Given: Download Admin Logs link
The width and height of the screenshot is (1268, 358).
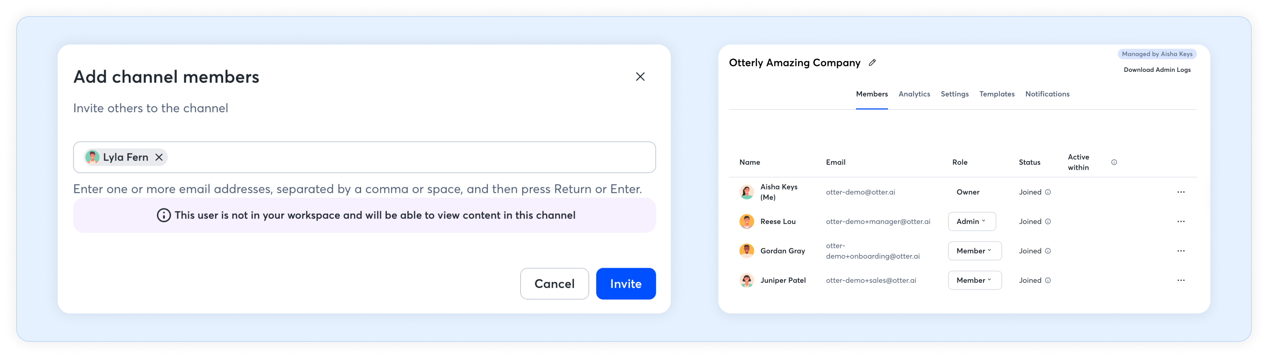Looking at the screenshot, I should point(1157,70).
